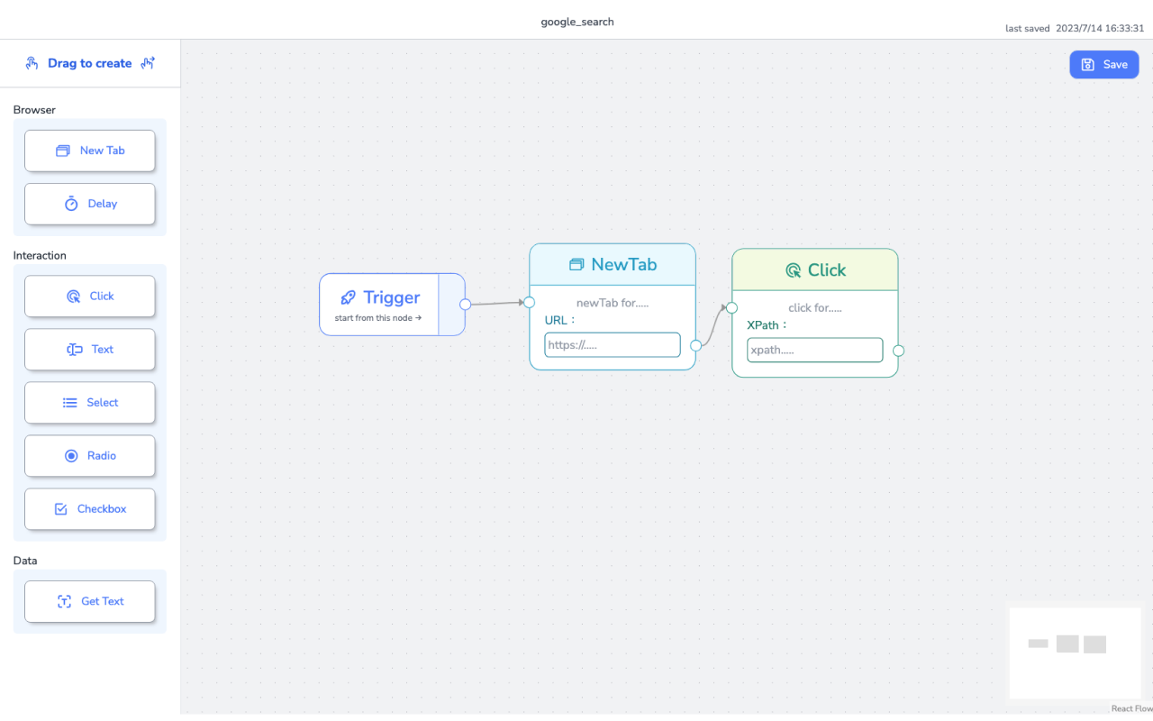1153x721 pixels.
Task: Click the XPath field on the Click node
Action: 814,350
